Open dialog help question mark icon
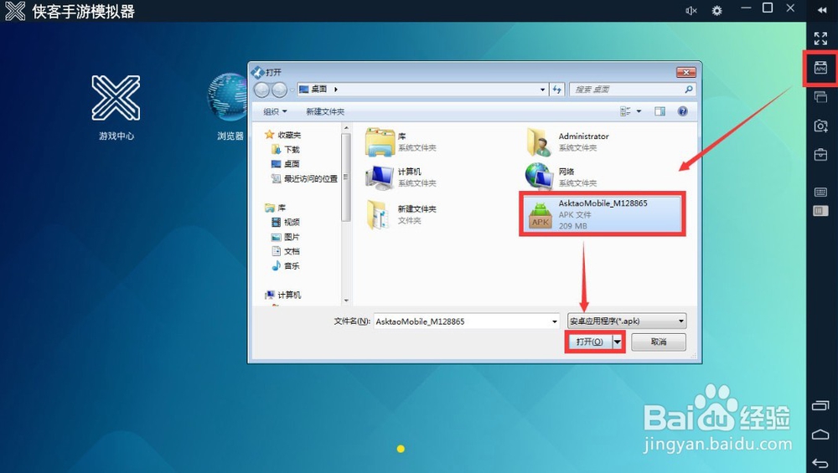This screenshot has height=473, width=838. pos(682,111)
